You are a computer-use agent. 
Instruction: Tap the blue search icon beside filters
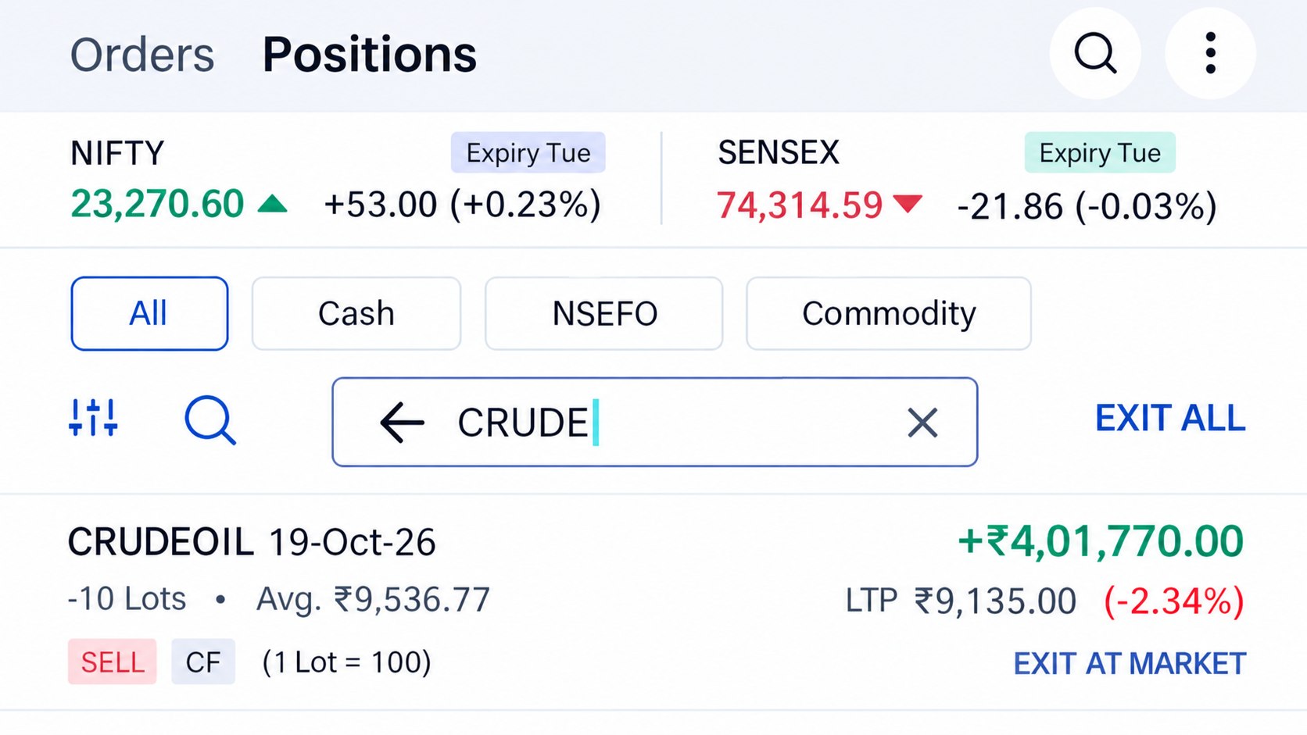tap(209, 420)
